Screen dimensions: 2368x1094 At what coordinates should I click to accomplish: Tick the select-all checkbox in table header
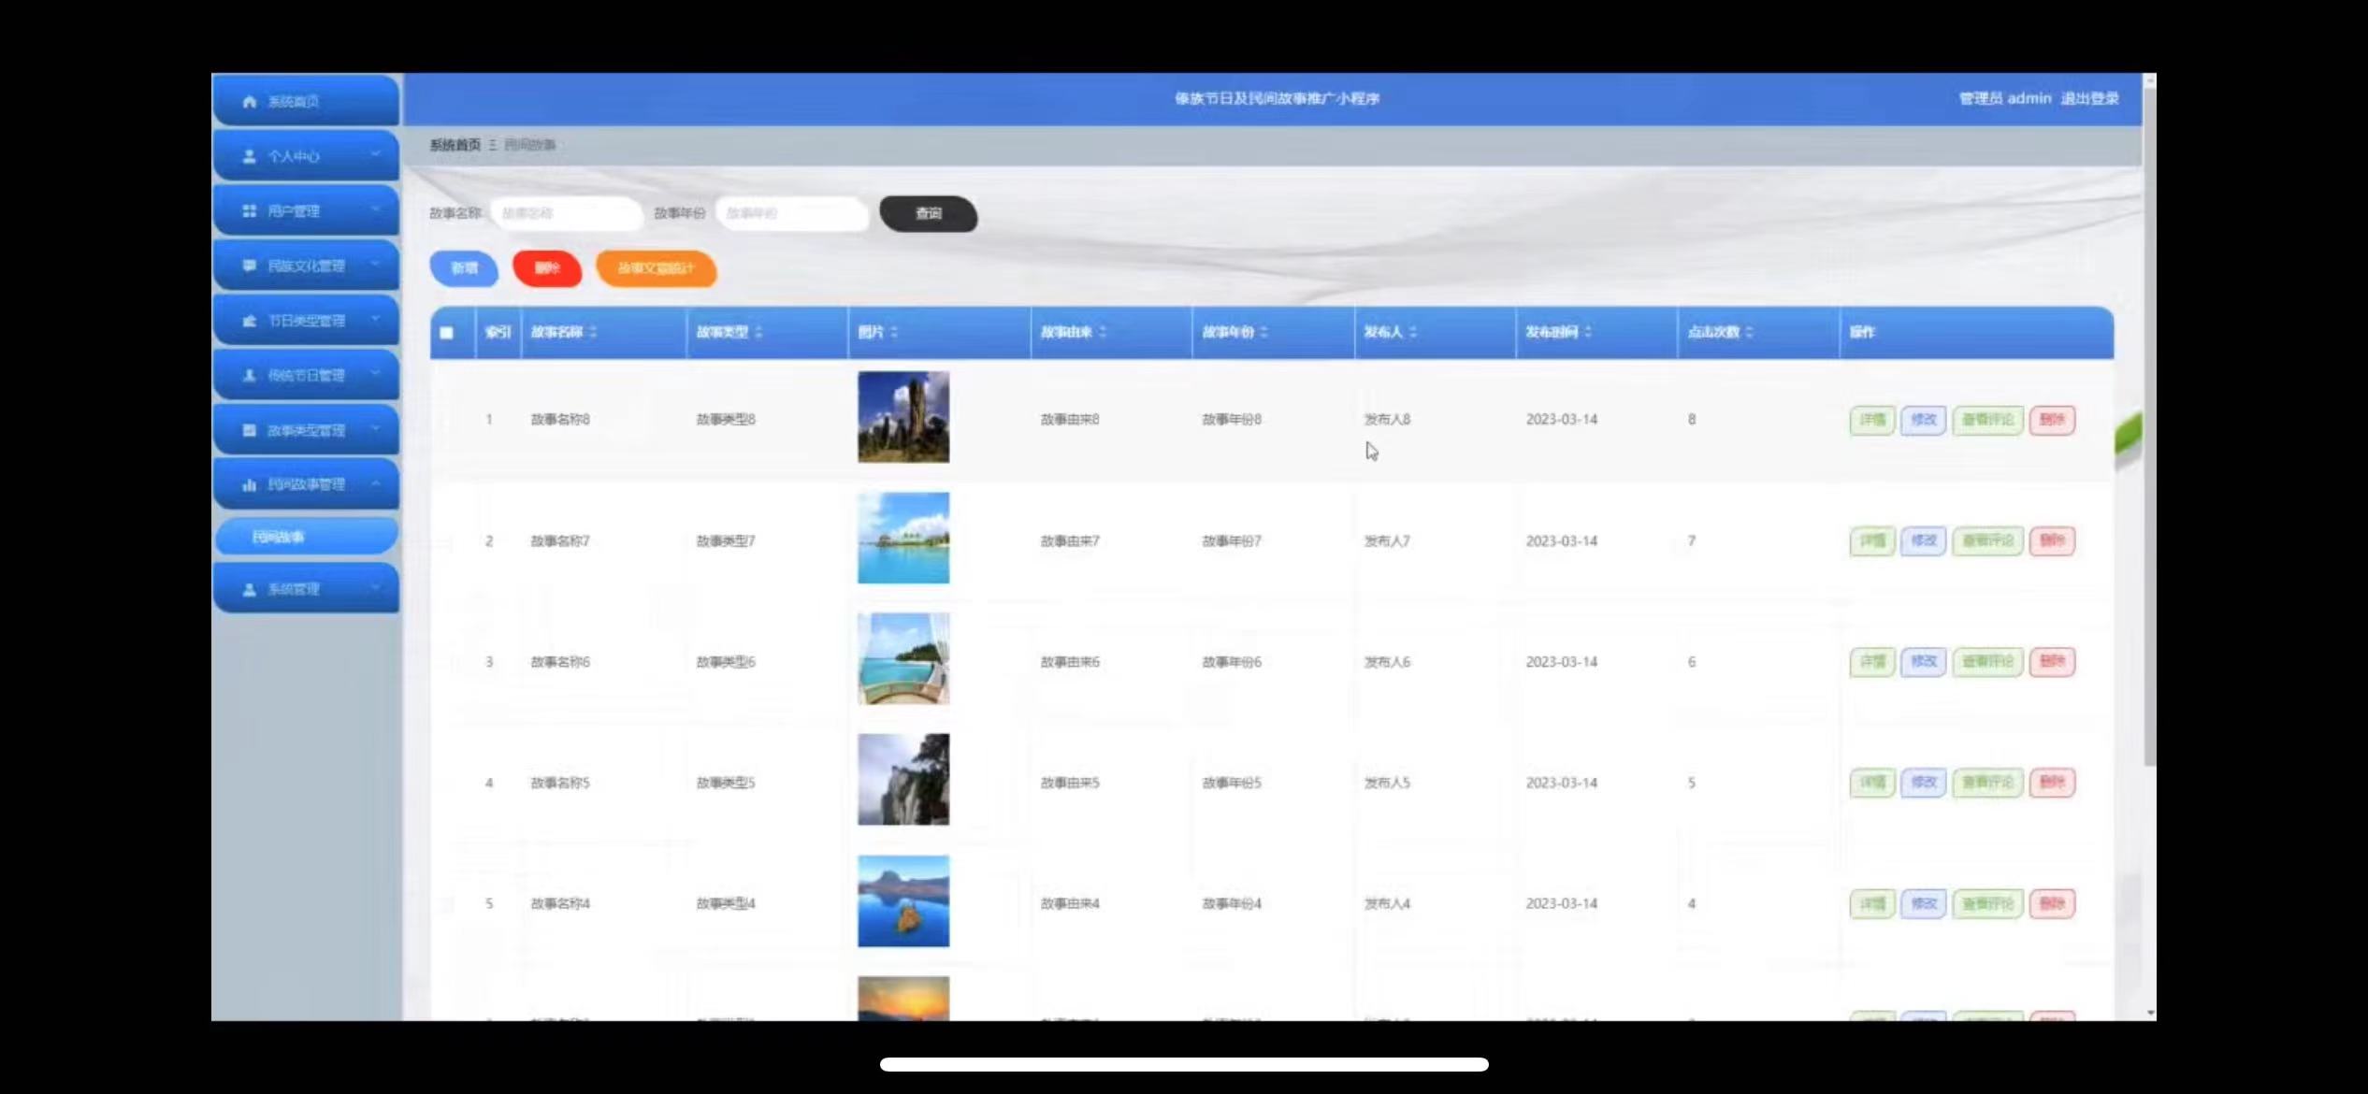447,333
